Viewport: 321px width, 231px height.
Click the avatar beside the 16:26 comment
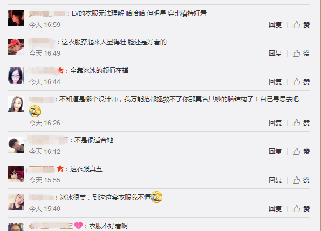click(16, 104)
